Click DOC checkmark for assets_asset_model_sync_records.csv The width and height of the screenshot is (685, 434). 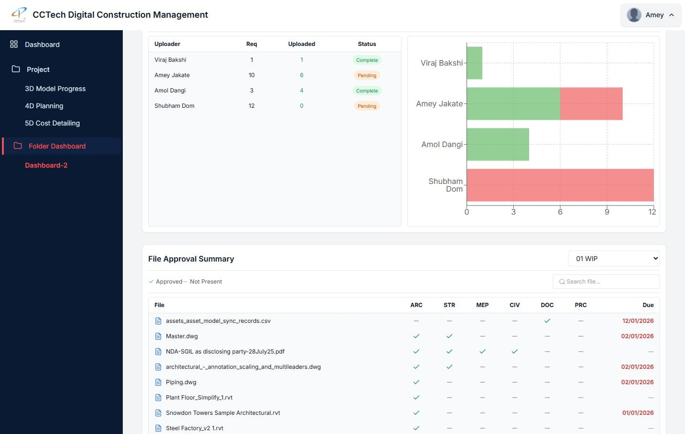[547, 321]
